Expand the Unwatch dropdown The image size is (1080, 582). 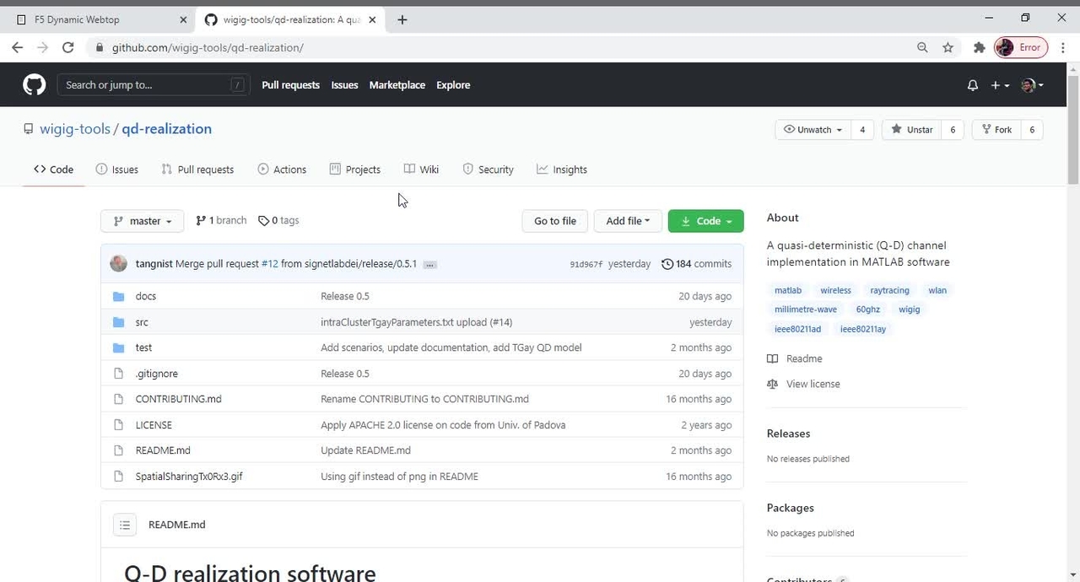click(x=813, y=130)
